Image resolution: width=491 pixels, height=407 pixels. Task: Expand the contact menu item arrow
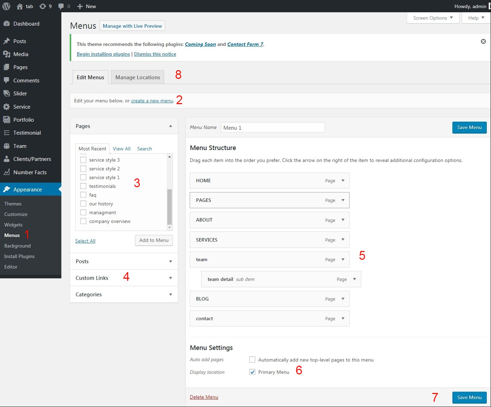point(343,318)
